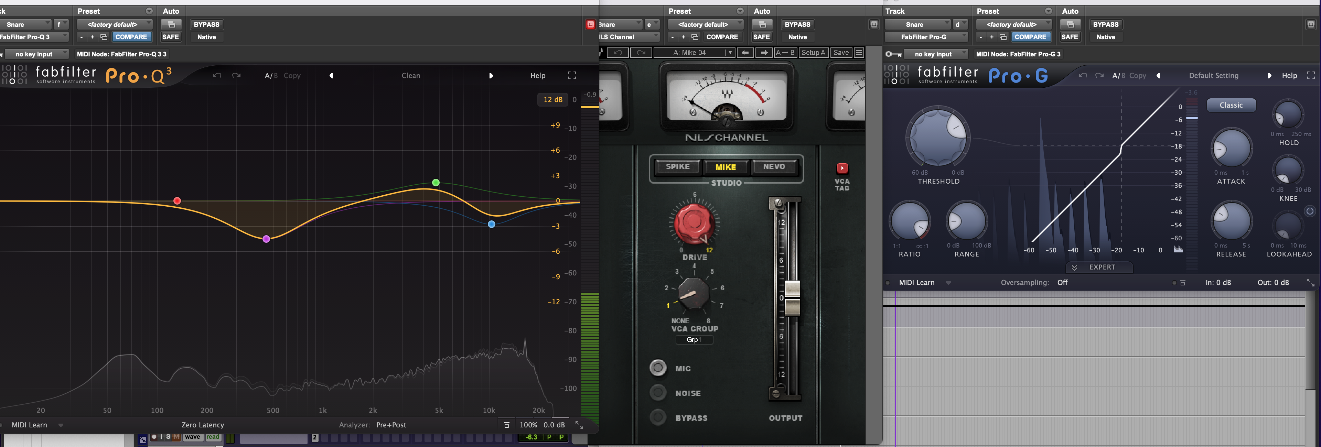1321x447 pixels.
Task: Toggle full screen mode in Pro-G
Action: coord(1311,75)
